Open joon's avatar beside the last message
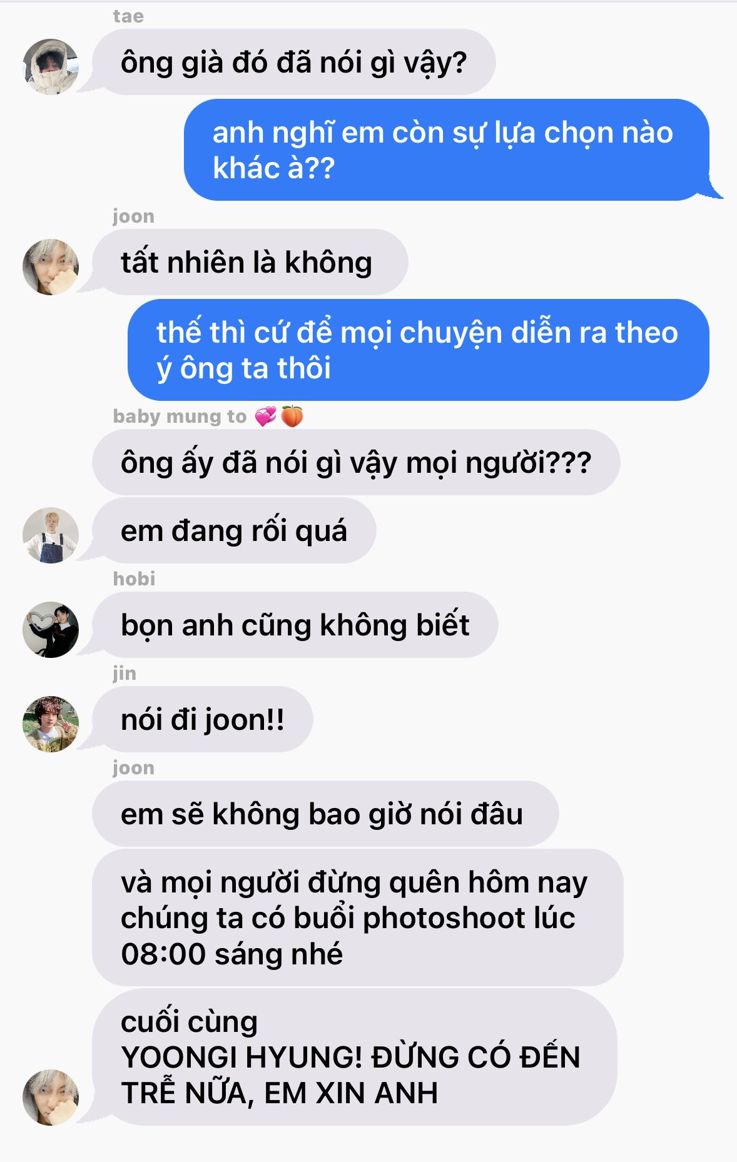 (x=51, y=1098)
